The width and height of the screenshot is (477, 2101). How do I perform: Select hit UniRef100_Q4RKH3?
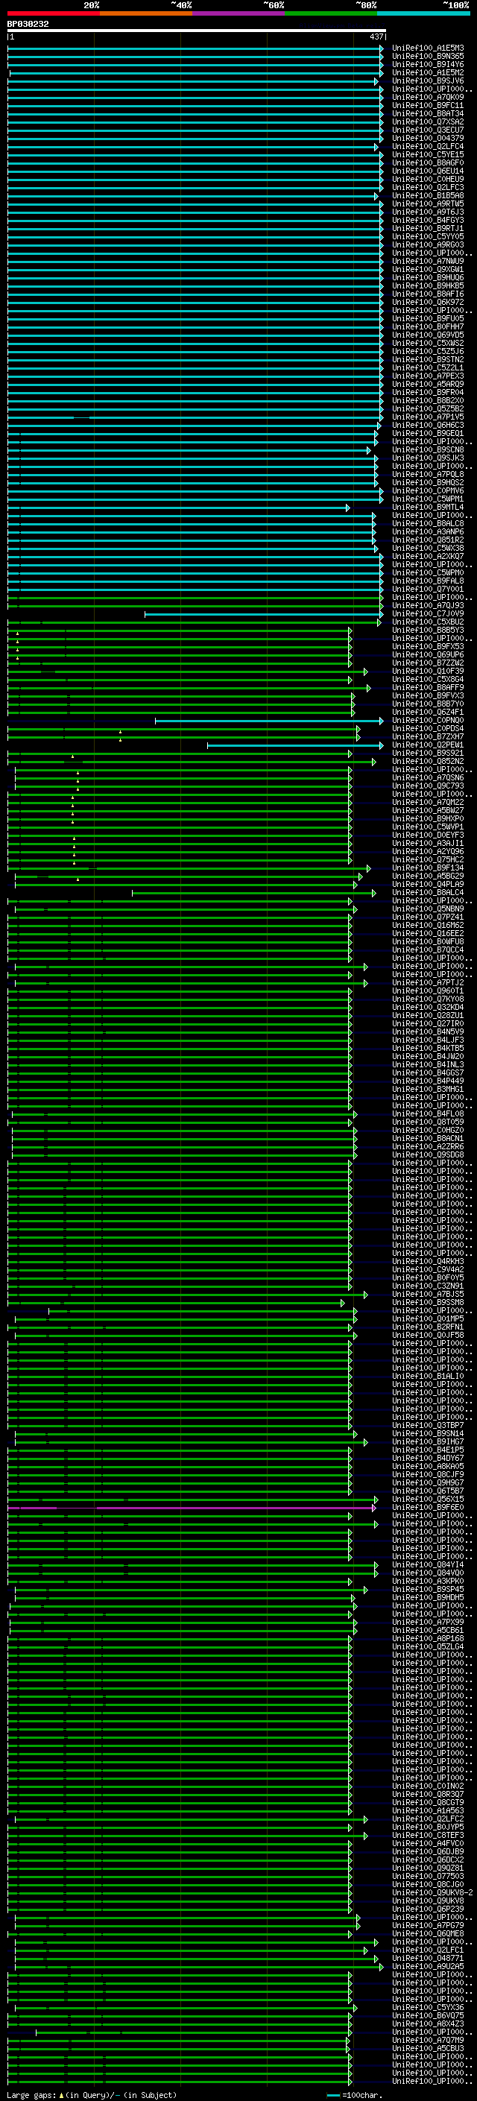tap(428, 1261)
